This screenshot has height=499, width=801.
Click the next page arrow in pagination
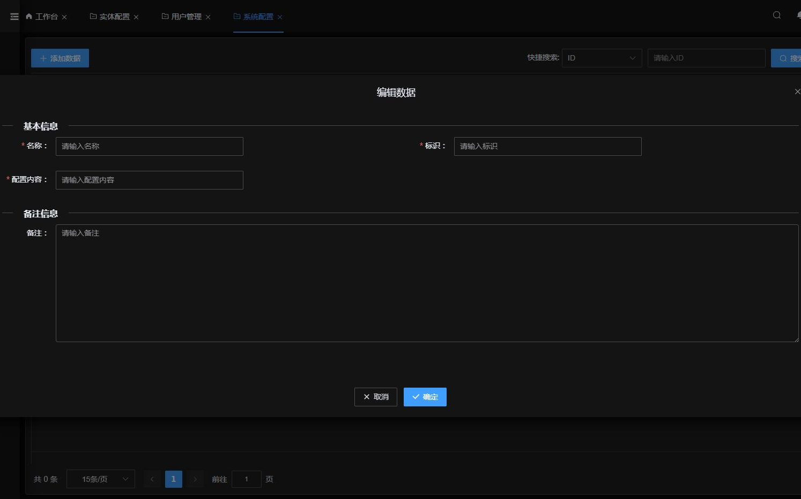point(195,479)
